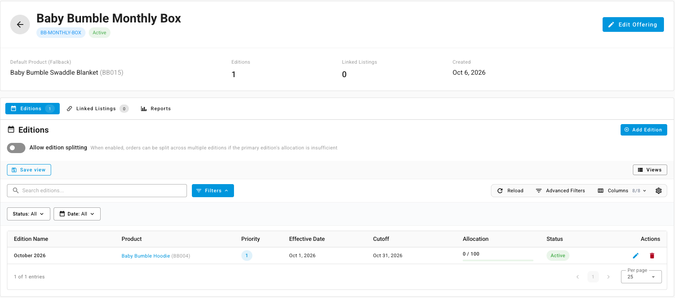The image size is (675, 298).
Task: Click Edit Offering button
Action: [633, 24]
